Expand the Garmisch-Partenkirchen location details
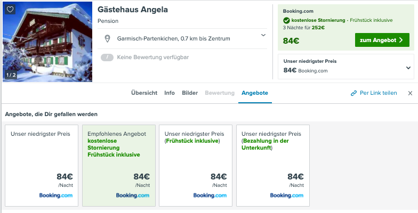Viewport: 418px width, 213px height. (x=263, y=35)
